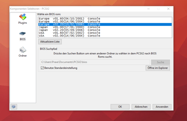Screen dimensions: 187x121
Task: Choose Japan v01.00 BIOS rom
Action: (105, 27)
